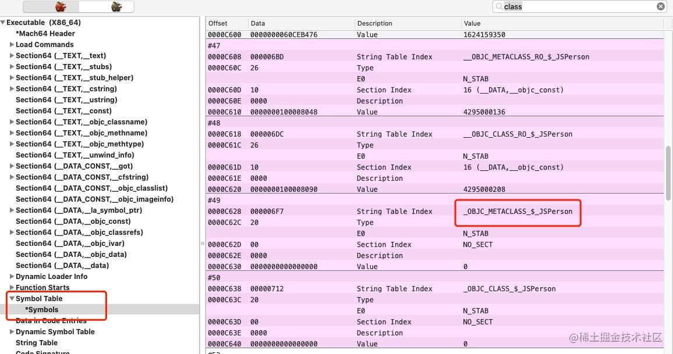Click the #49 symbol group row

434,200
